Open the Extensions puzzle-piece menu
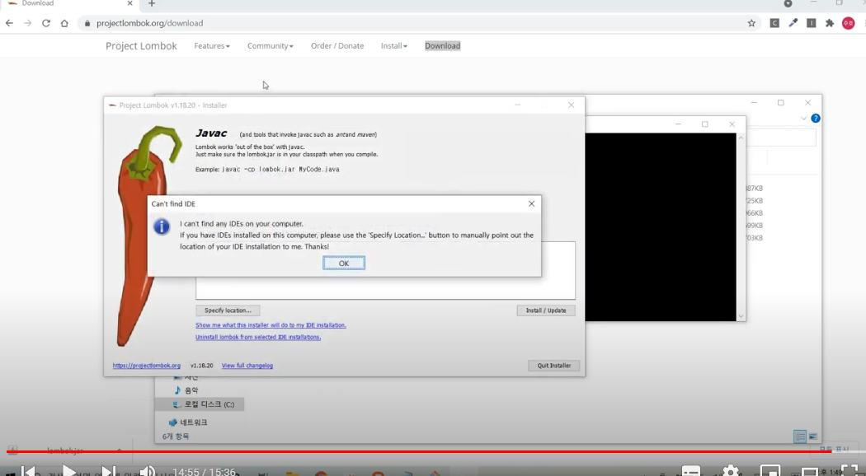This screenshot has height=476, width=866. [x=830, y=23]
